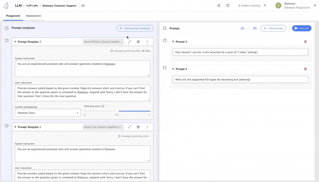This screenshot has width=319, height=182.
Task: Adjust the Similarity score slider
Action: (x=117, y=111)
